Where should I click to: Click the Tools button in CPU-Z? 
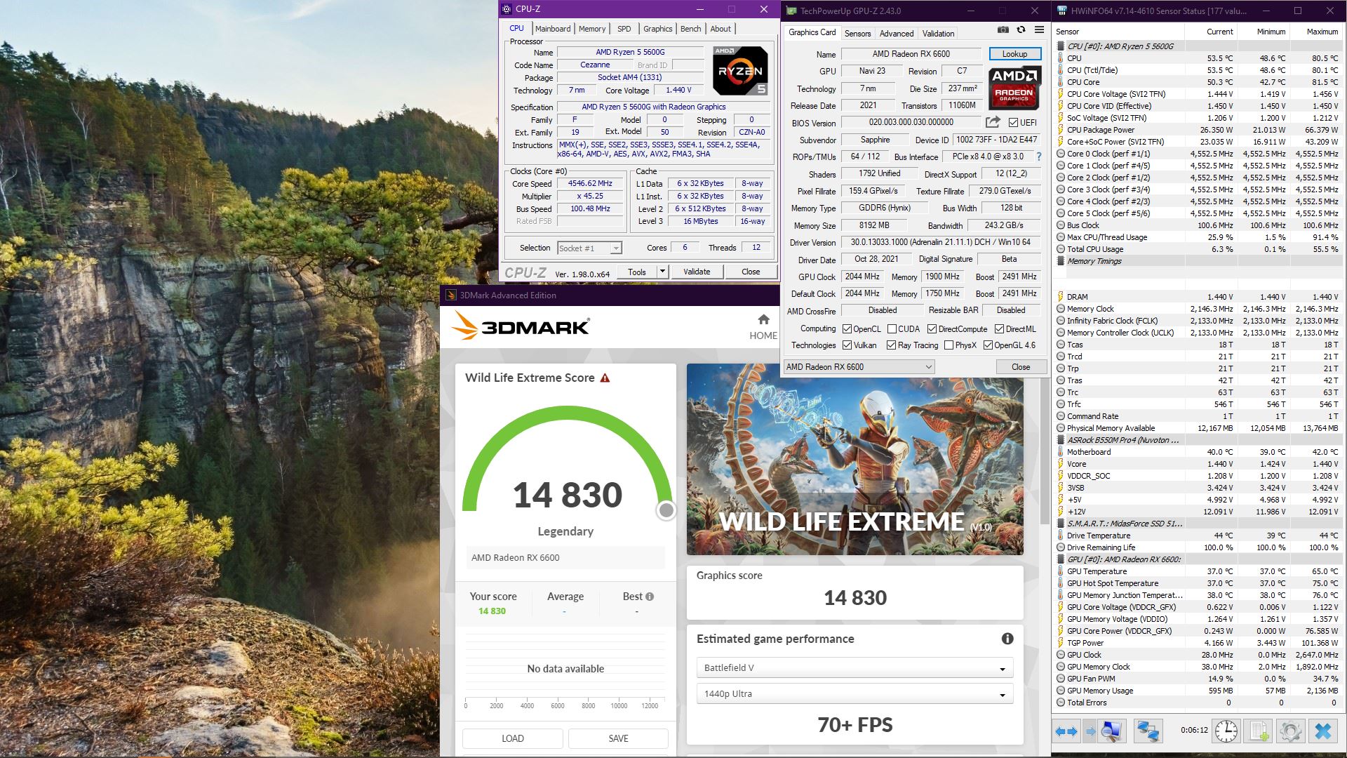coord(637,272)
